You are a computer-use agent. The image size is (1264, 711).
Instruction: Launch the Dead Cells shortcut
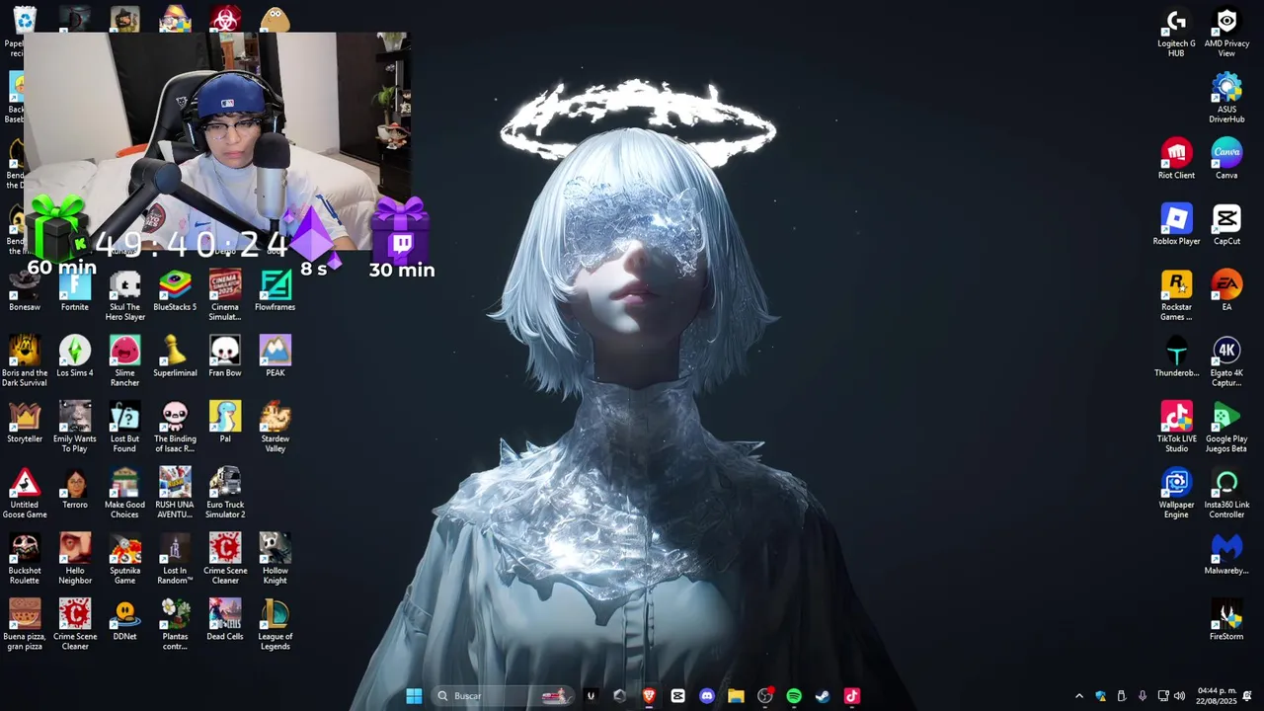coord(225,621)
